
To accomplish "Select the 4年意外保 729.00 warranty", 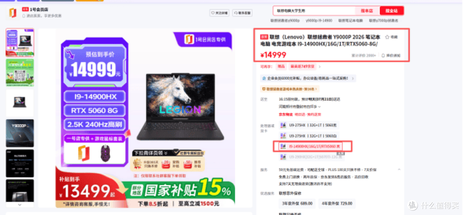I will 337,203.
